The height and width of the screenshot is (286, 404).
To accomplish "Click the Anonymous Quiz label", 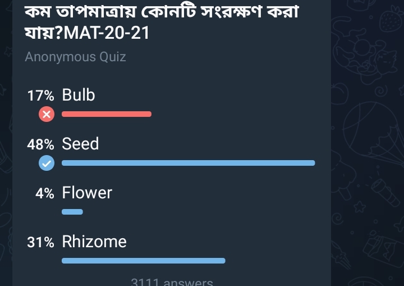I will point(75,57).
